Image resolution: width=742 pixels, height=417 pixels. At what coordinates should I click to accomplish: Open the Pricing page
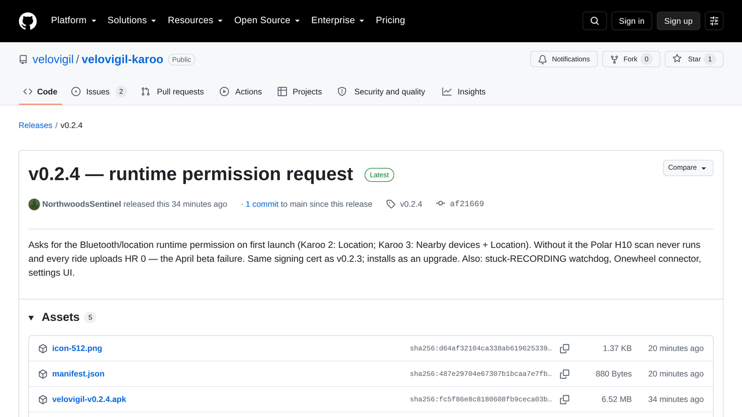390,20
